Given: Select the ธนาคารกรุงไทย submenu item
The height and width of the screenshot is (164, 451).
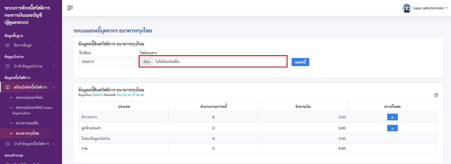Looking at the screenshot, I should click(x=28, y=133).
